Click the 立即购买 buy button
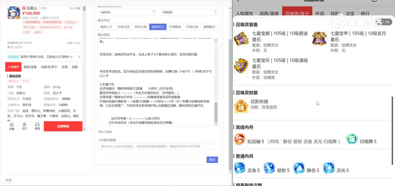 point(63,126)
